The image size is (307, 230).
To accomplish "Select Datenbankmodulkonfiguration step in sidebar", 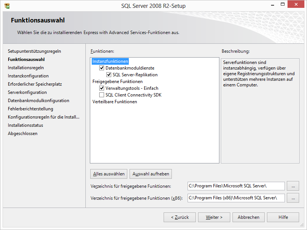I will click(38, 101).
